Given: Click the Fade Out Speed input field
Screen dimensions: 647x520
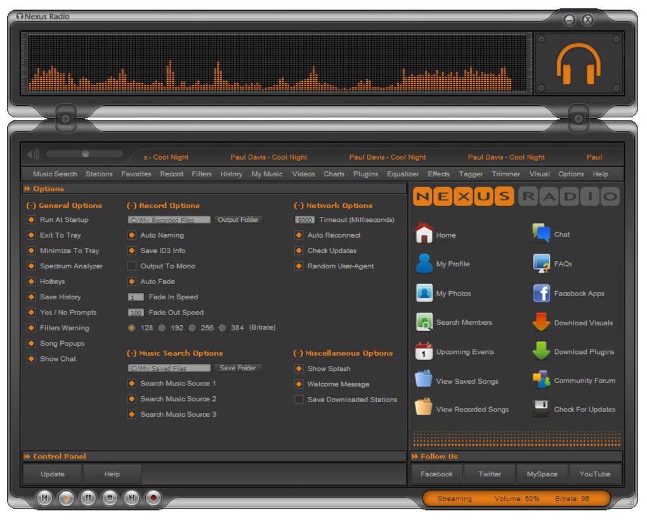Looking at the screenshot, I should 136,313.
